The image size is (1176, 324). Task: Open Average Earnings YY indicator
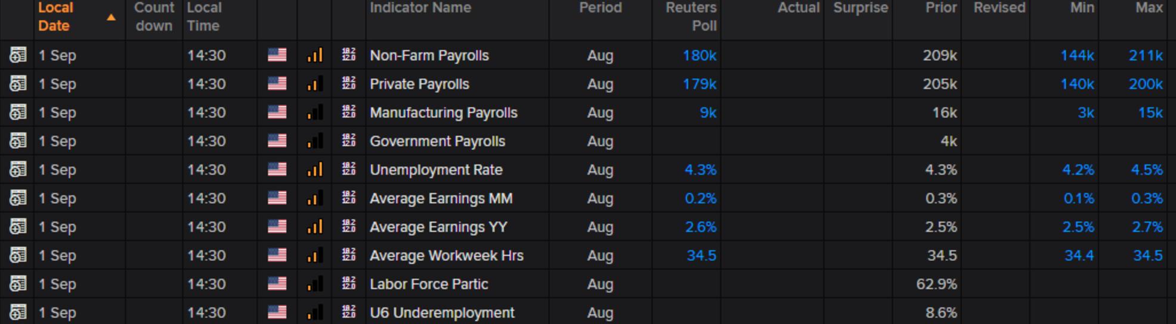pyautogui.click(x=438, y=227)
